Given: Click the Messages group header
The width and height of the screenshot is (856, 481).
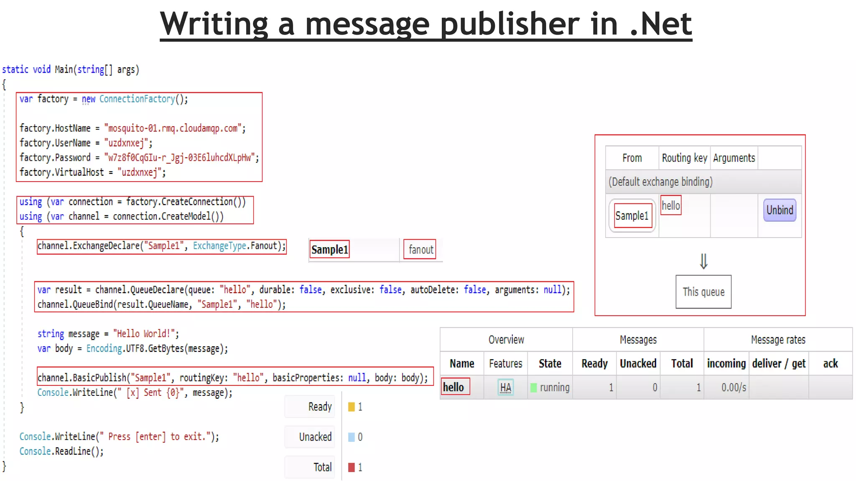Looking at the screenshot, I should click(x=638, y=340).
